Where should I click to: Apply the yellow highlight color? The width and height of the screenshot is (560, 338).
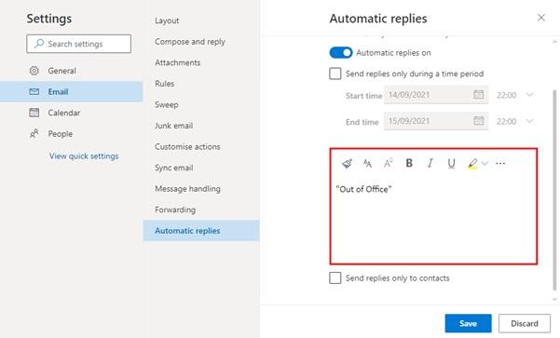(x=472, y=164)
